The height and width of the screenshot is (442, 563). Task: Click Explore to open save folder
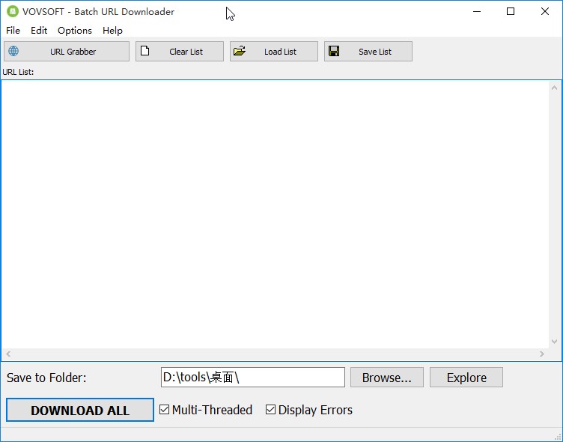pyautogui.click(x=466, y=378)
